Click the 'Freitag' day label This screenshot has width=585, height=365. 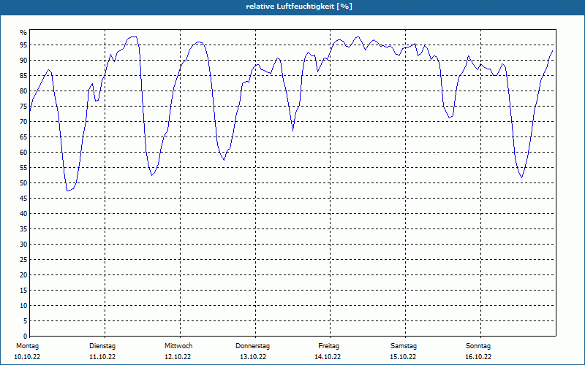[x=328, y=346]
